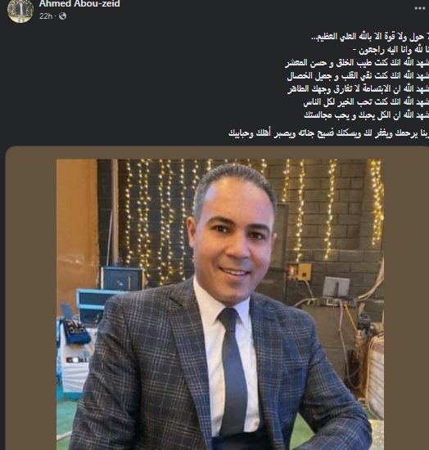
Task: Open the posted photo of the man in suit
Action: coord(220,304)
